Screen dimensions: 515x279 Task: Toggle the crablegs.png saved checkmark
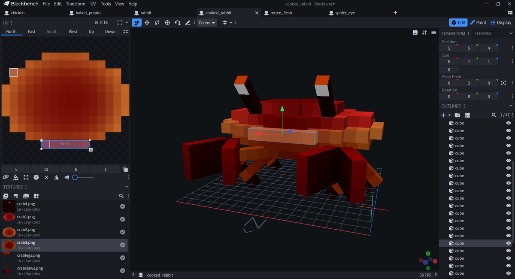[x=122, y=258]
